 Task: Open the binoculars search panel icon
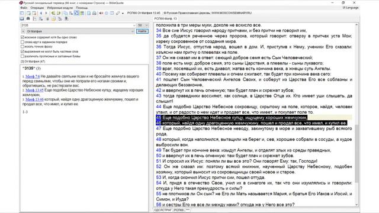28,18
